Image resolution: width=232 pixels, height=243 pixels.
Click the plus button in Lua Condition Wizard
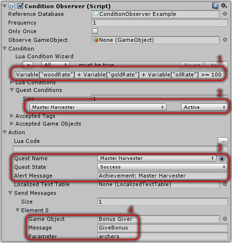pos(28,65)
